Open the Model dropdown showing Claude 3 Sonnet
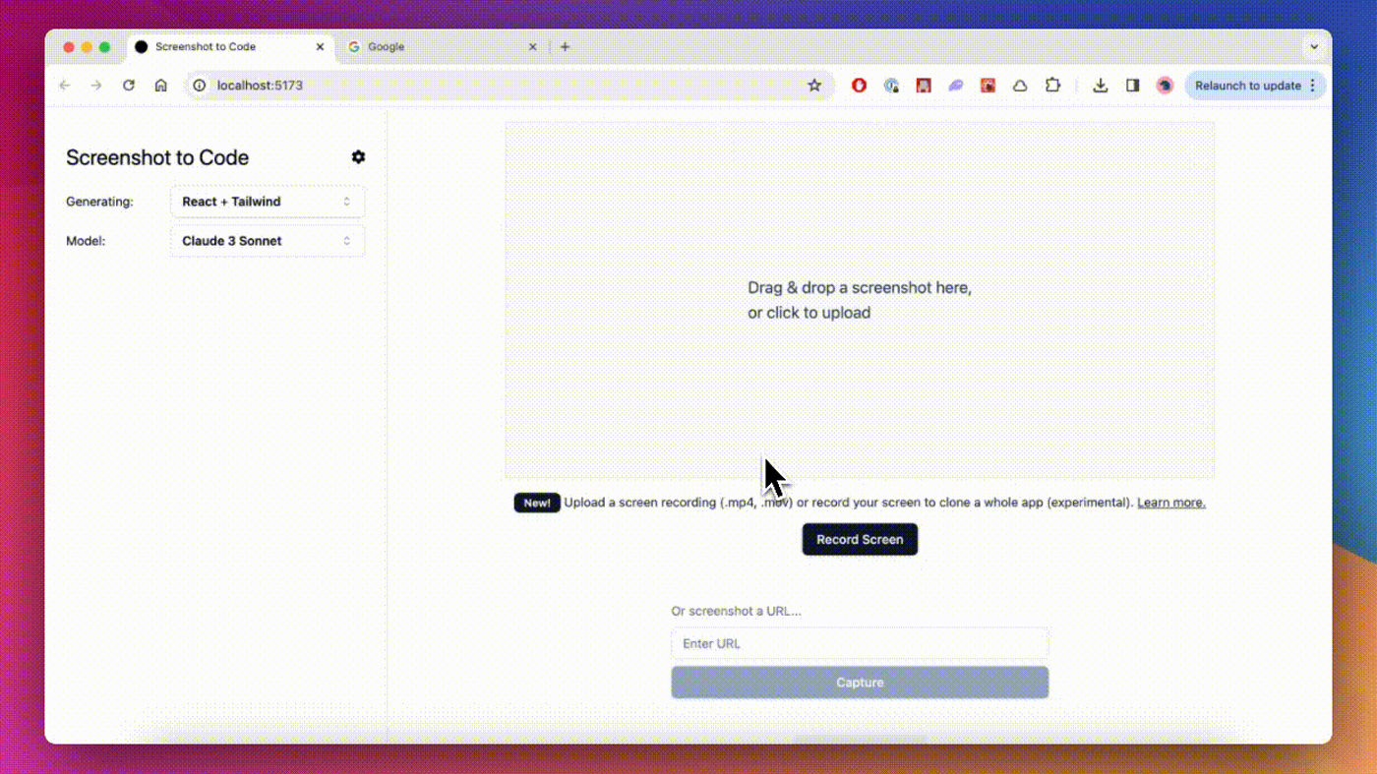This screenshot has height=774, width=1377. 268,241
